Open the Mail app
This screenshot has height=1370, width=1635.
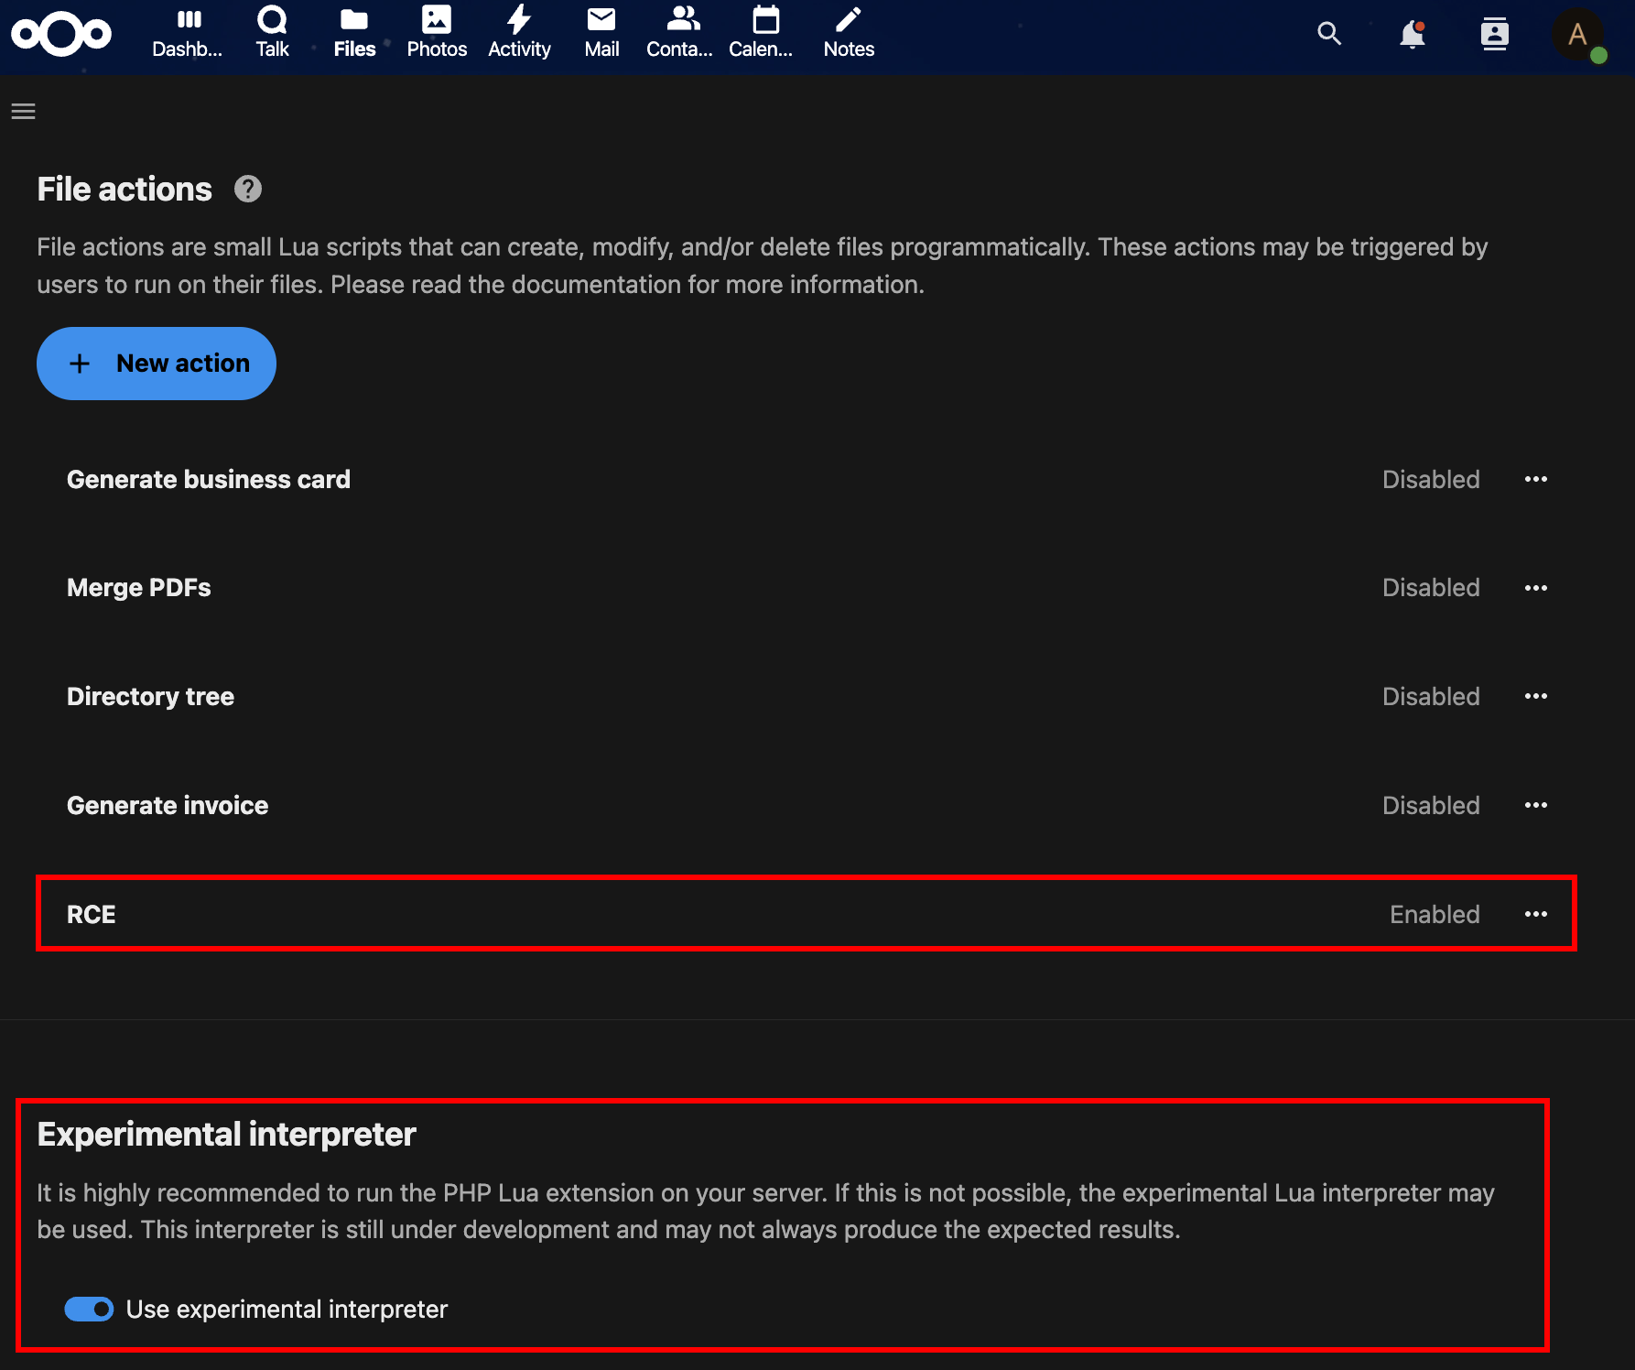[601, 34]
